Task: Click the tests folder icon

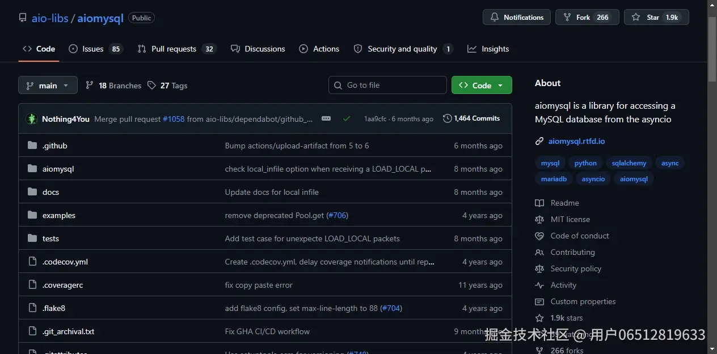Action: 32,238
